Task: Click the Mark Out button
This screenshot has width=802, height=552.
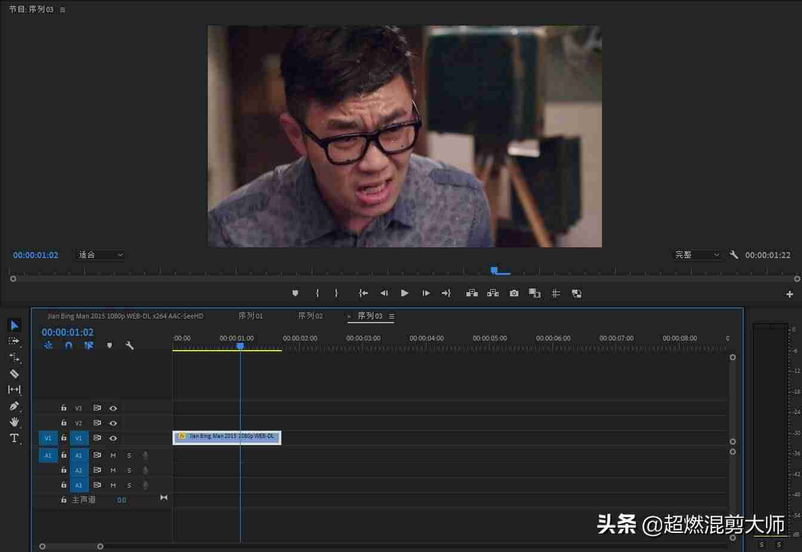Action: (x=336, y=293)
